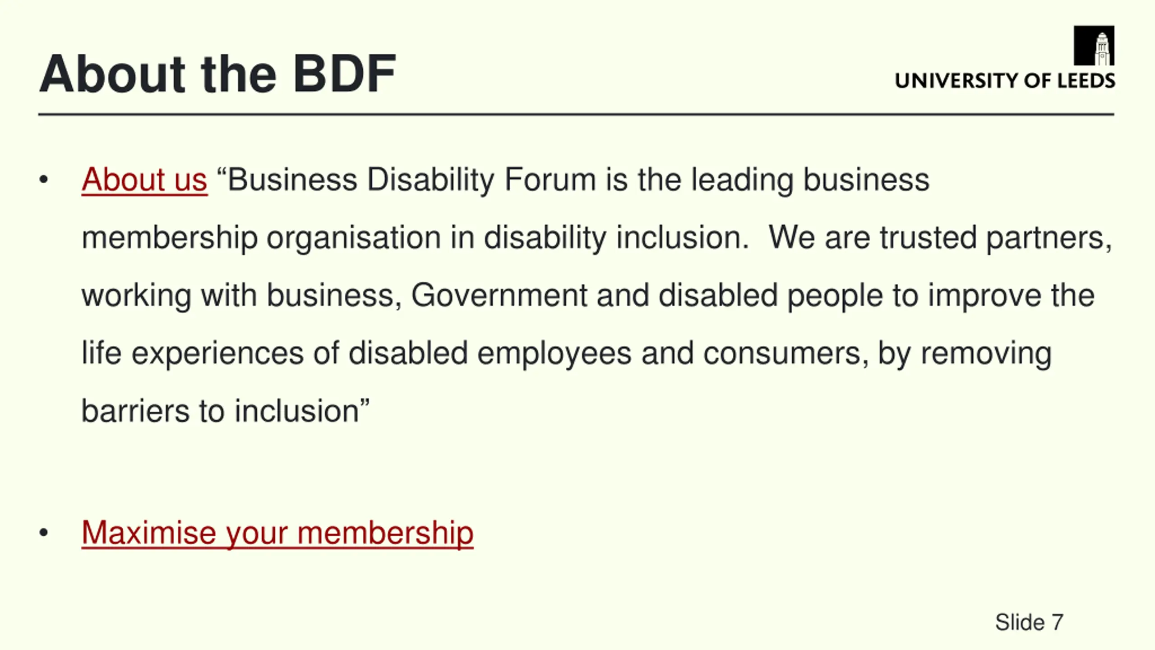The width and height of the screenshot is (1155, 650).
Task: Select the Slide 7 page number
Action: click(1029, 622)
